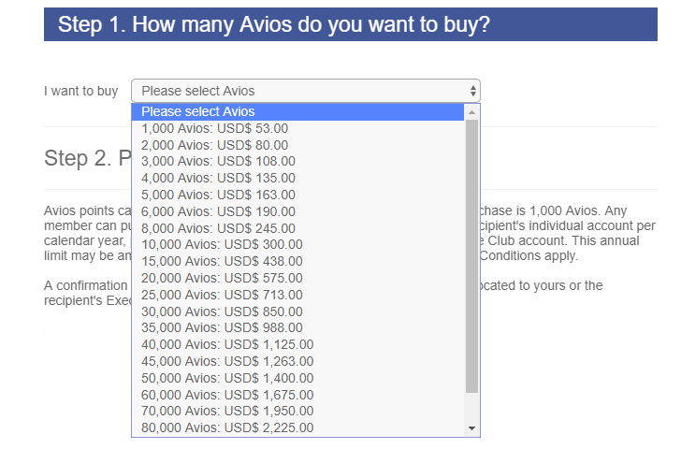
Task: Choose 80,000 Avios: USD$ 2,225.00
Action: pos(227,427)
